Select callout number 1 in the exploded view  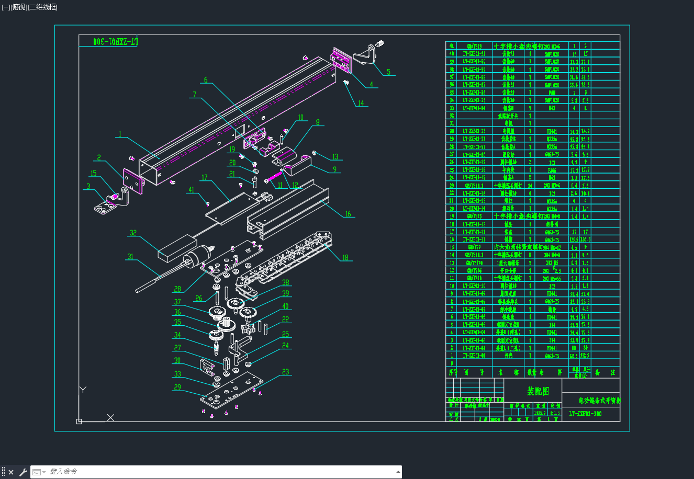(120, 134)
